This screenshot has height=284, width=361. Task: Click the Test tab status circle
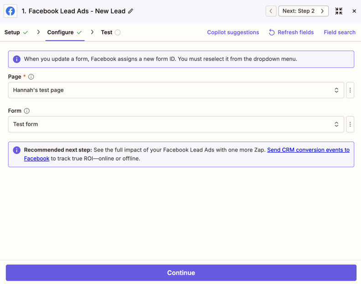point(118,32)
